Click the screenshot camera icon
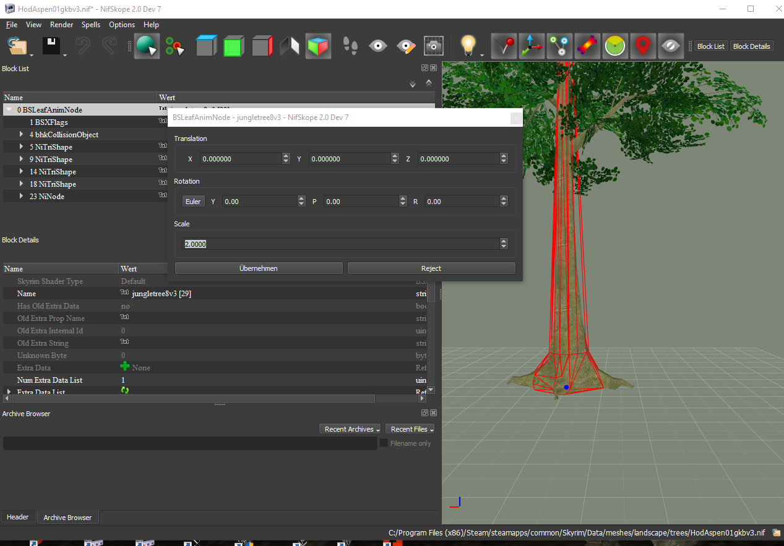This screenshot has width=784, height=546. [433, 46]
